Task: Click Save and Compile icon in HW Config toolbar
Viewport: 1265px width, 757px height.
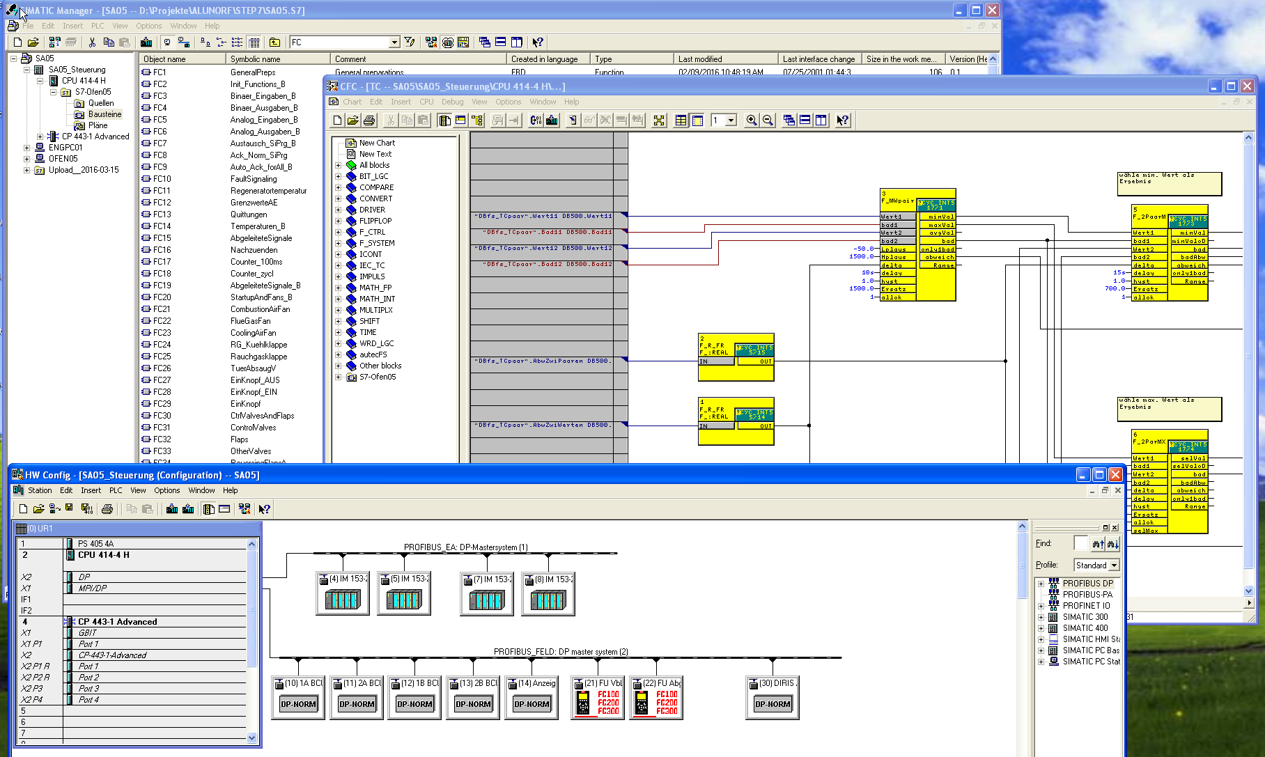Action: tap(87, 509)
